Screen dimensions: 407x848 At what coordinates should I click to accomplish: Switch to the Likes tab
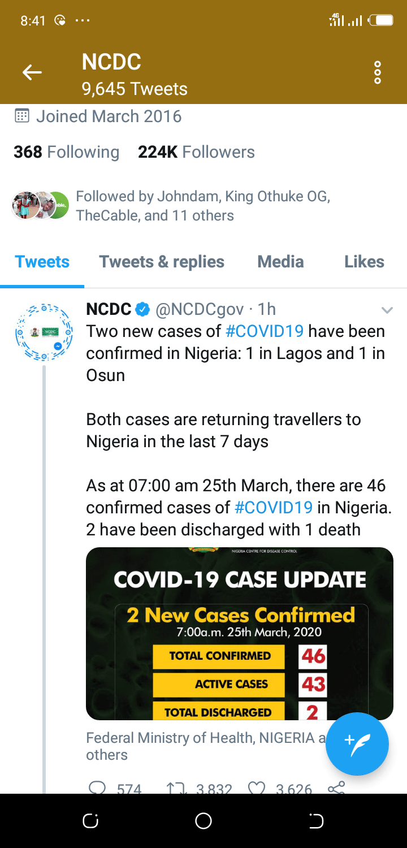364,262
